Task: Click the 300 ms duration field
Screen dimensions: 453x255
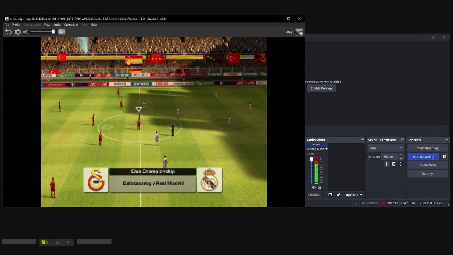Action: tap(389, 156)
